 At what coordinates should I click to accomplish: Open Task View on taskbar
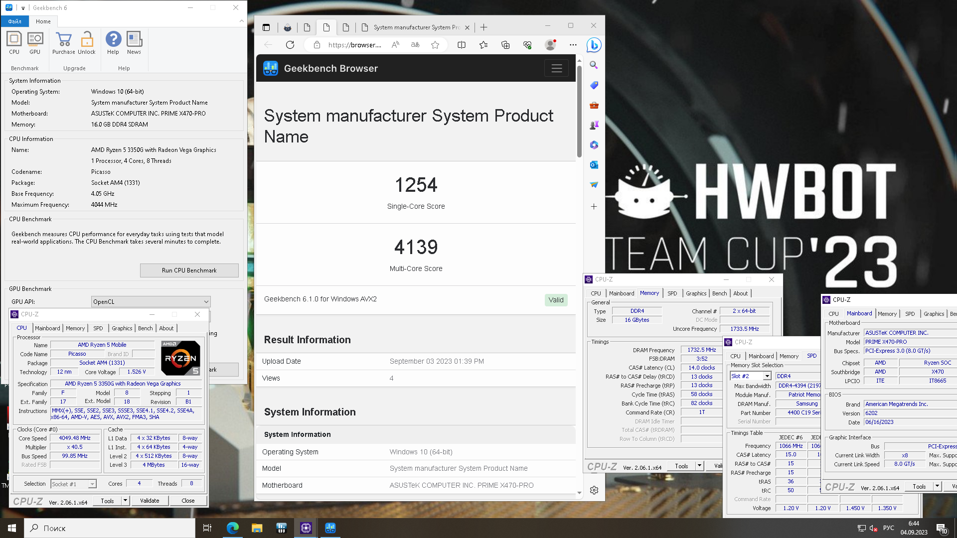coord(207,528)
